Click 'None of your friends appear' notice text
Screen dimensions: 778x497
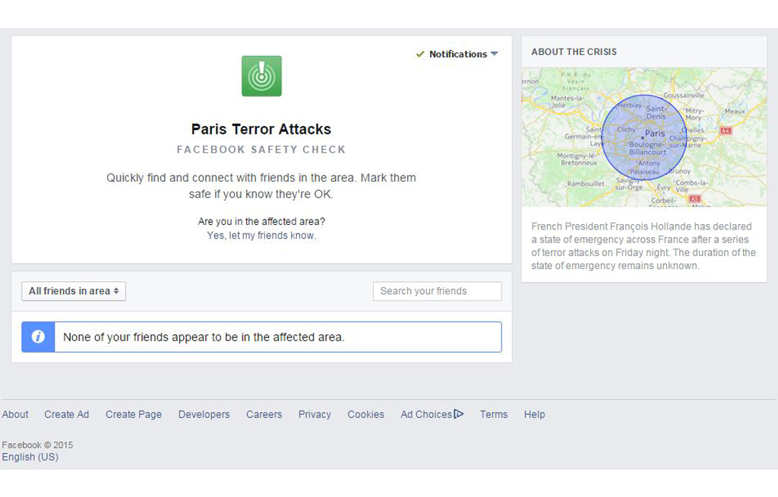click(204, 337)
